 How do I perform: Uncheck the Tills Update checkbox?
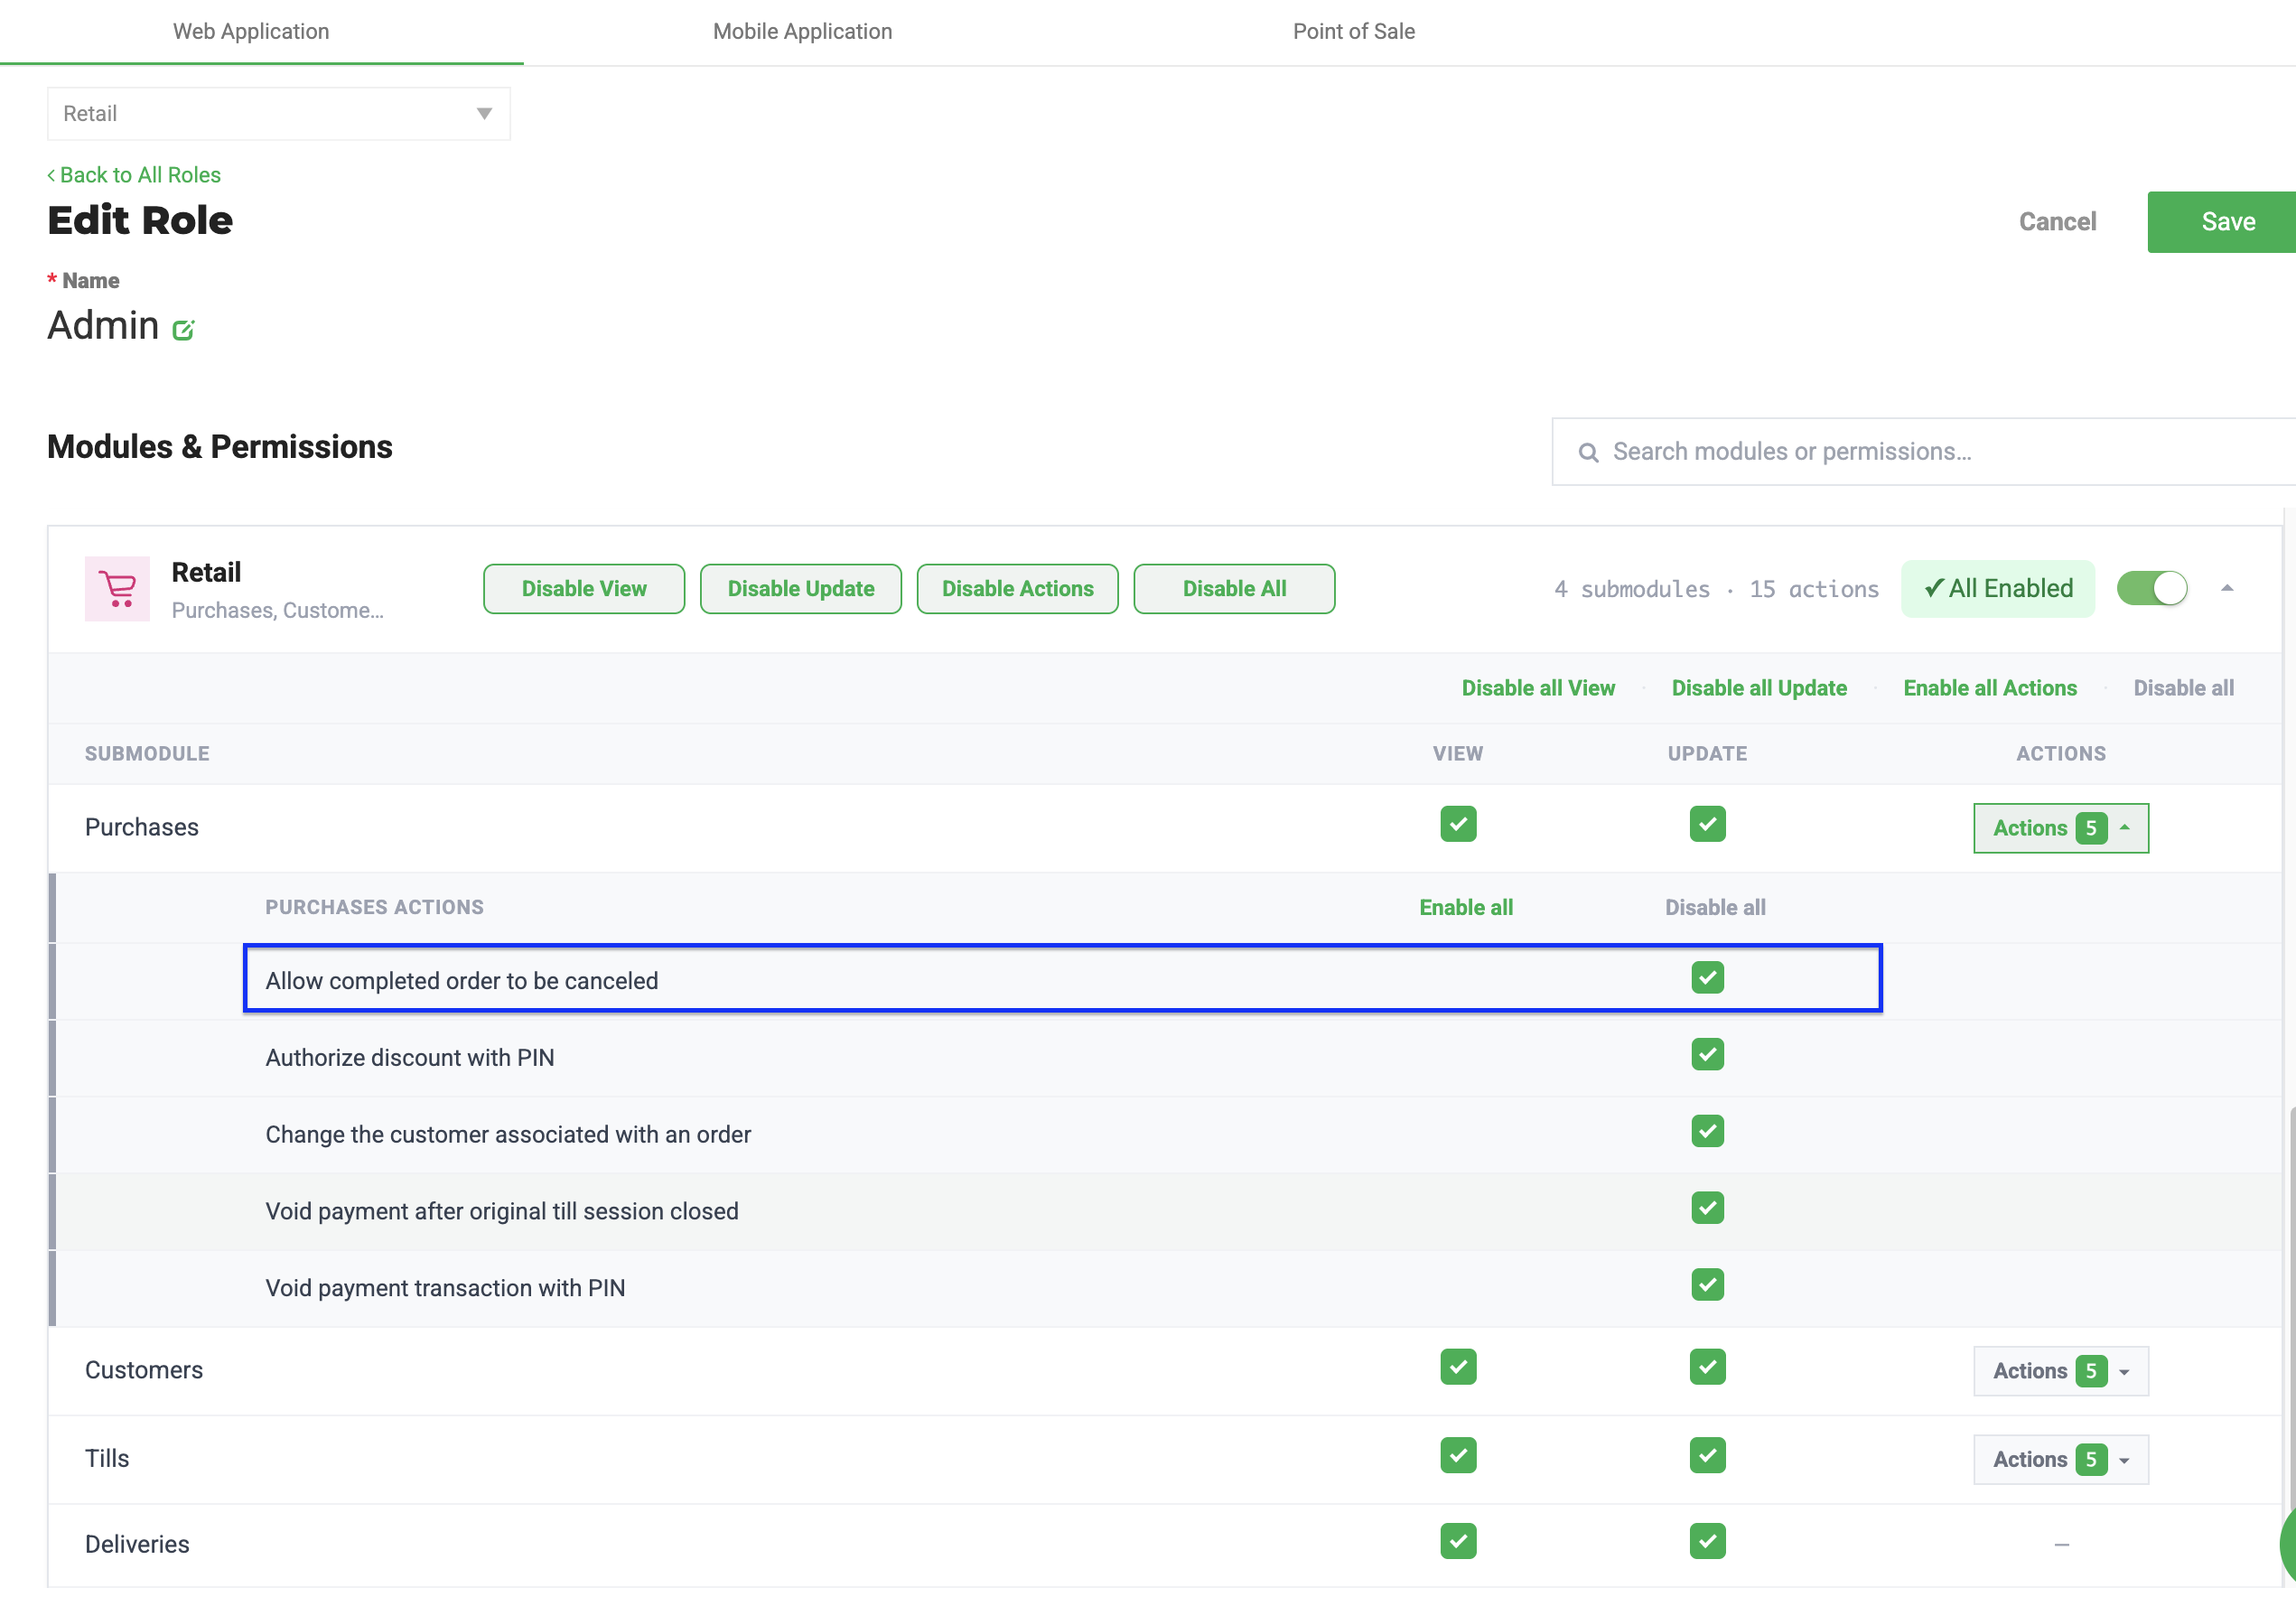tap(1707, 1456)
